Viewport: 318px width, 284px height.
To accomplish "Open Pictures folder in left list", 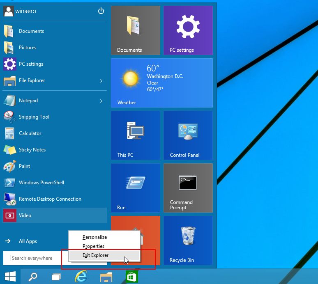I will pyautogui.click(x=55, y=48).
